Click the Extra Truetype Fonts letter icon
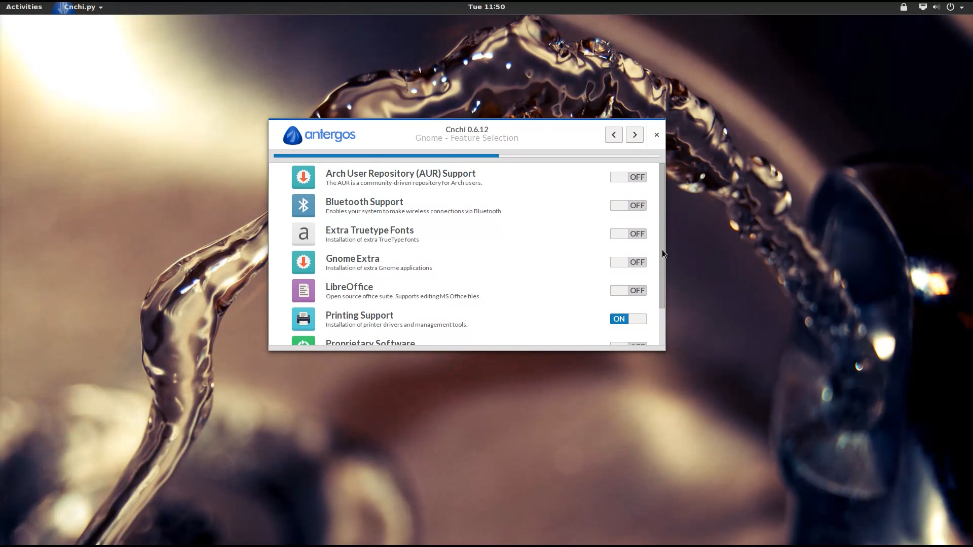The height and width of the screenshot is (547, 973). 303,234
